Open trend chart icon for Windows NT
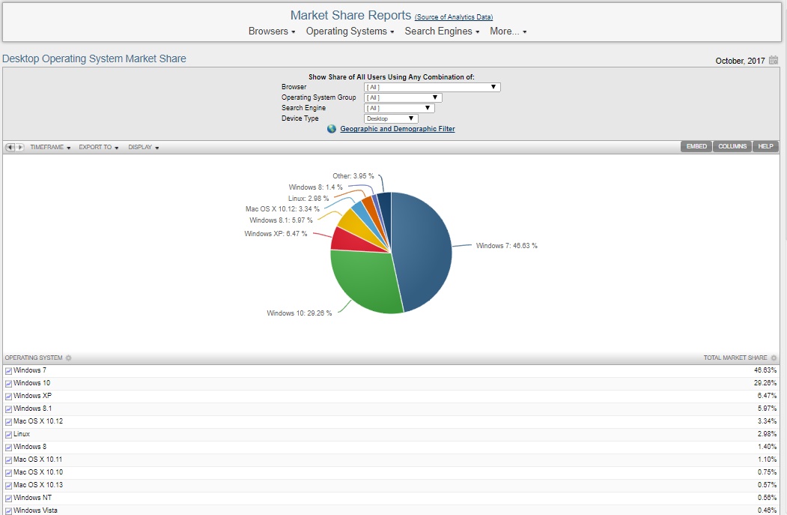This screenshot has width=787, height=515. pos(8,498)
